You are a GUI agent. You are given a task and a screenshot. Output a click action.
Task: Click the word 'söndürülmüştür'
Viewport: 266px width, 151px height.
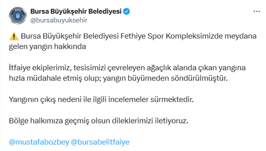click(199, 78)
